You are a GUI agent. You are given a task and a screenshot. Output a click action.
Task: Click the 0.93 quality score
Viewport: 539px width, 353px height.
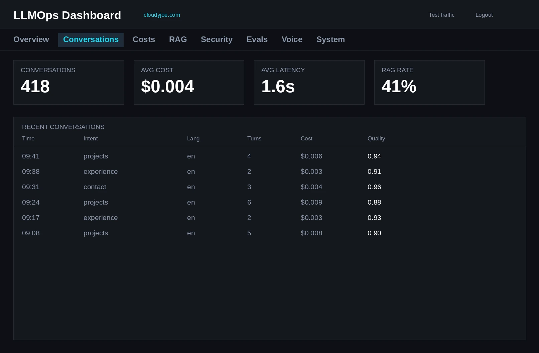tap(374, 218)
